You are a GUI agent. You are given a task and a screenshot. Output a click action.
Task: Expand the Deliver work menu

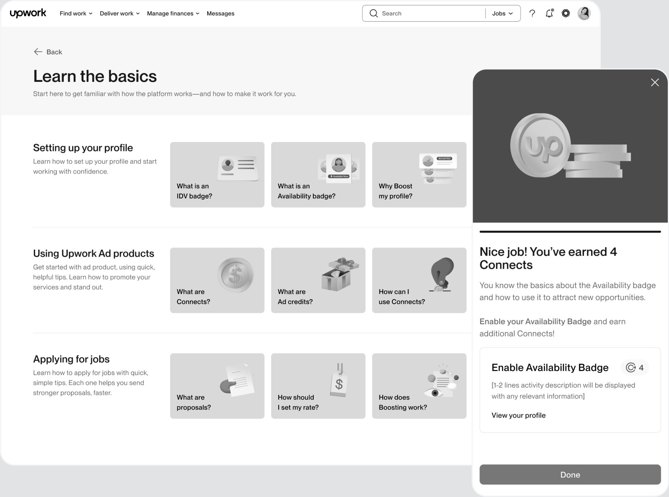point(120,13)
